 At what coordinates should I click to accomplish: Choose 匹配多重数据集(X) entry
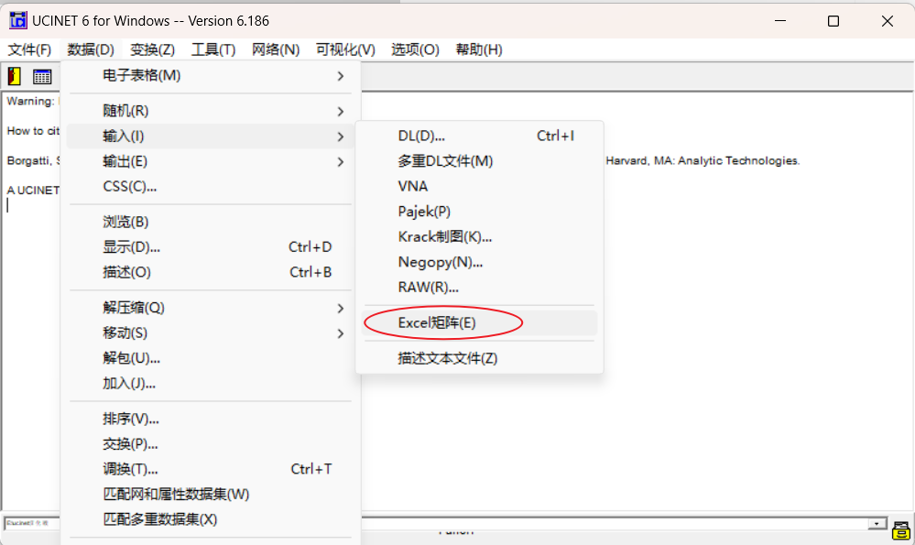tap(211, 518)
